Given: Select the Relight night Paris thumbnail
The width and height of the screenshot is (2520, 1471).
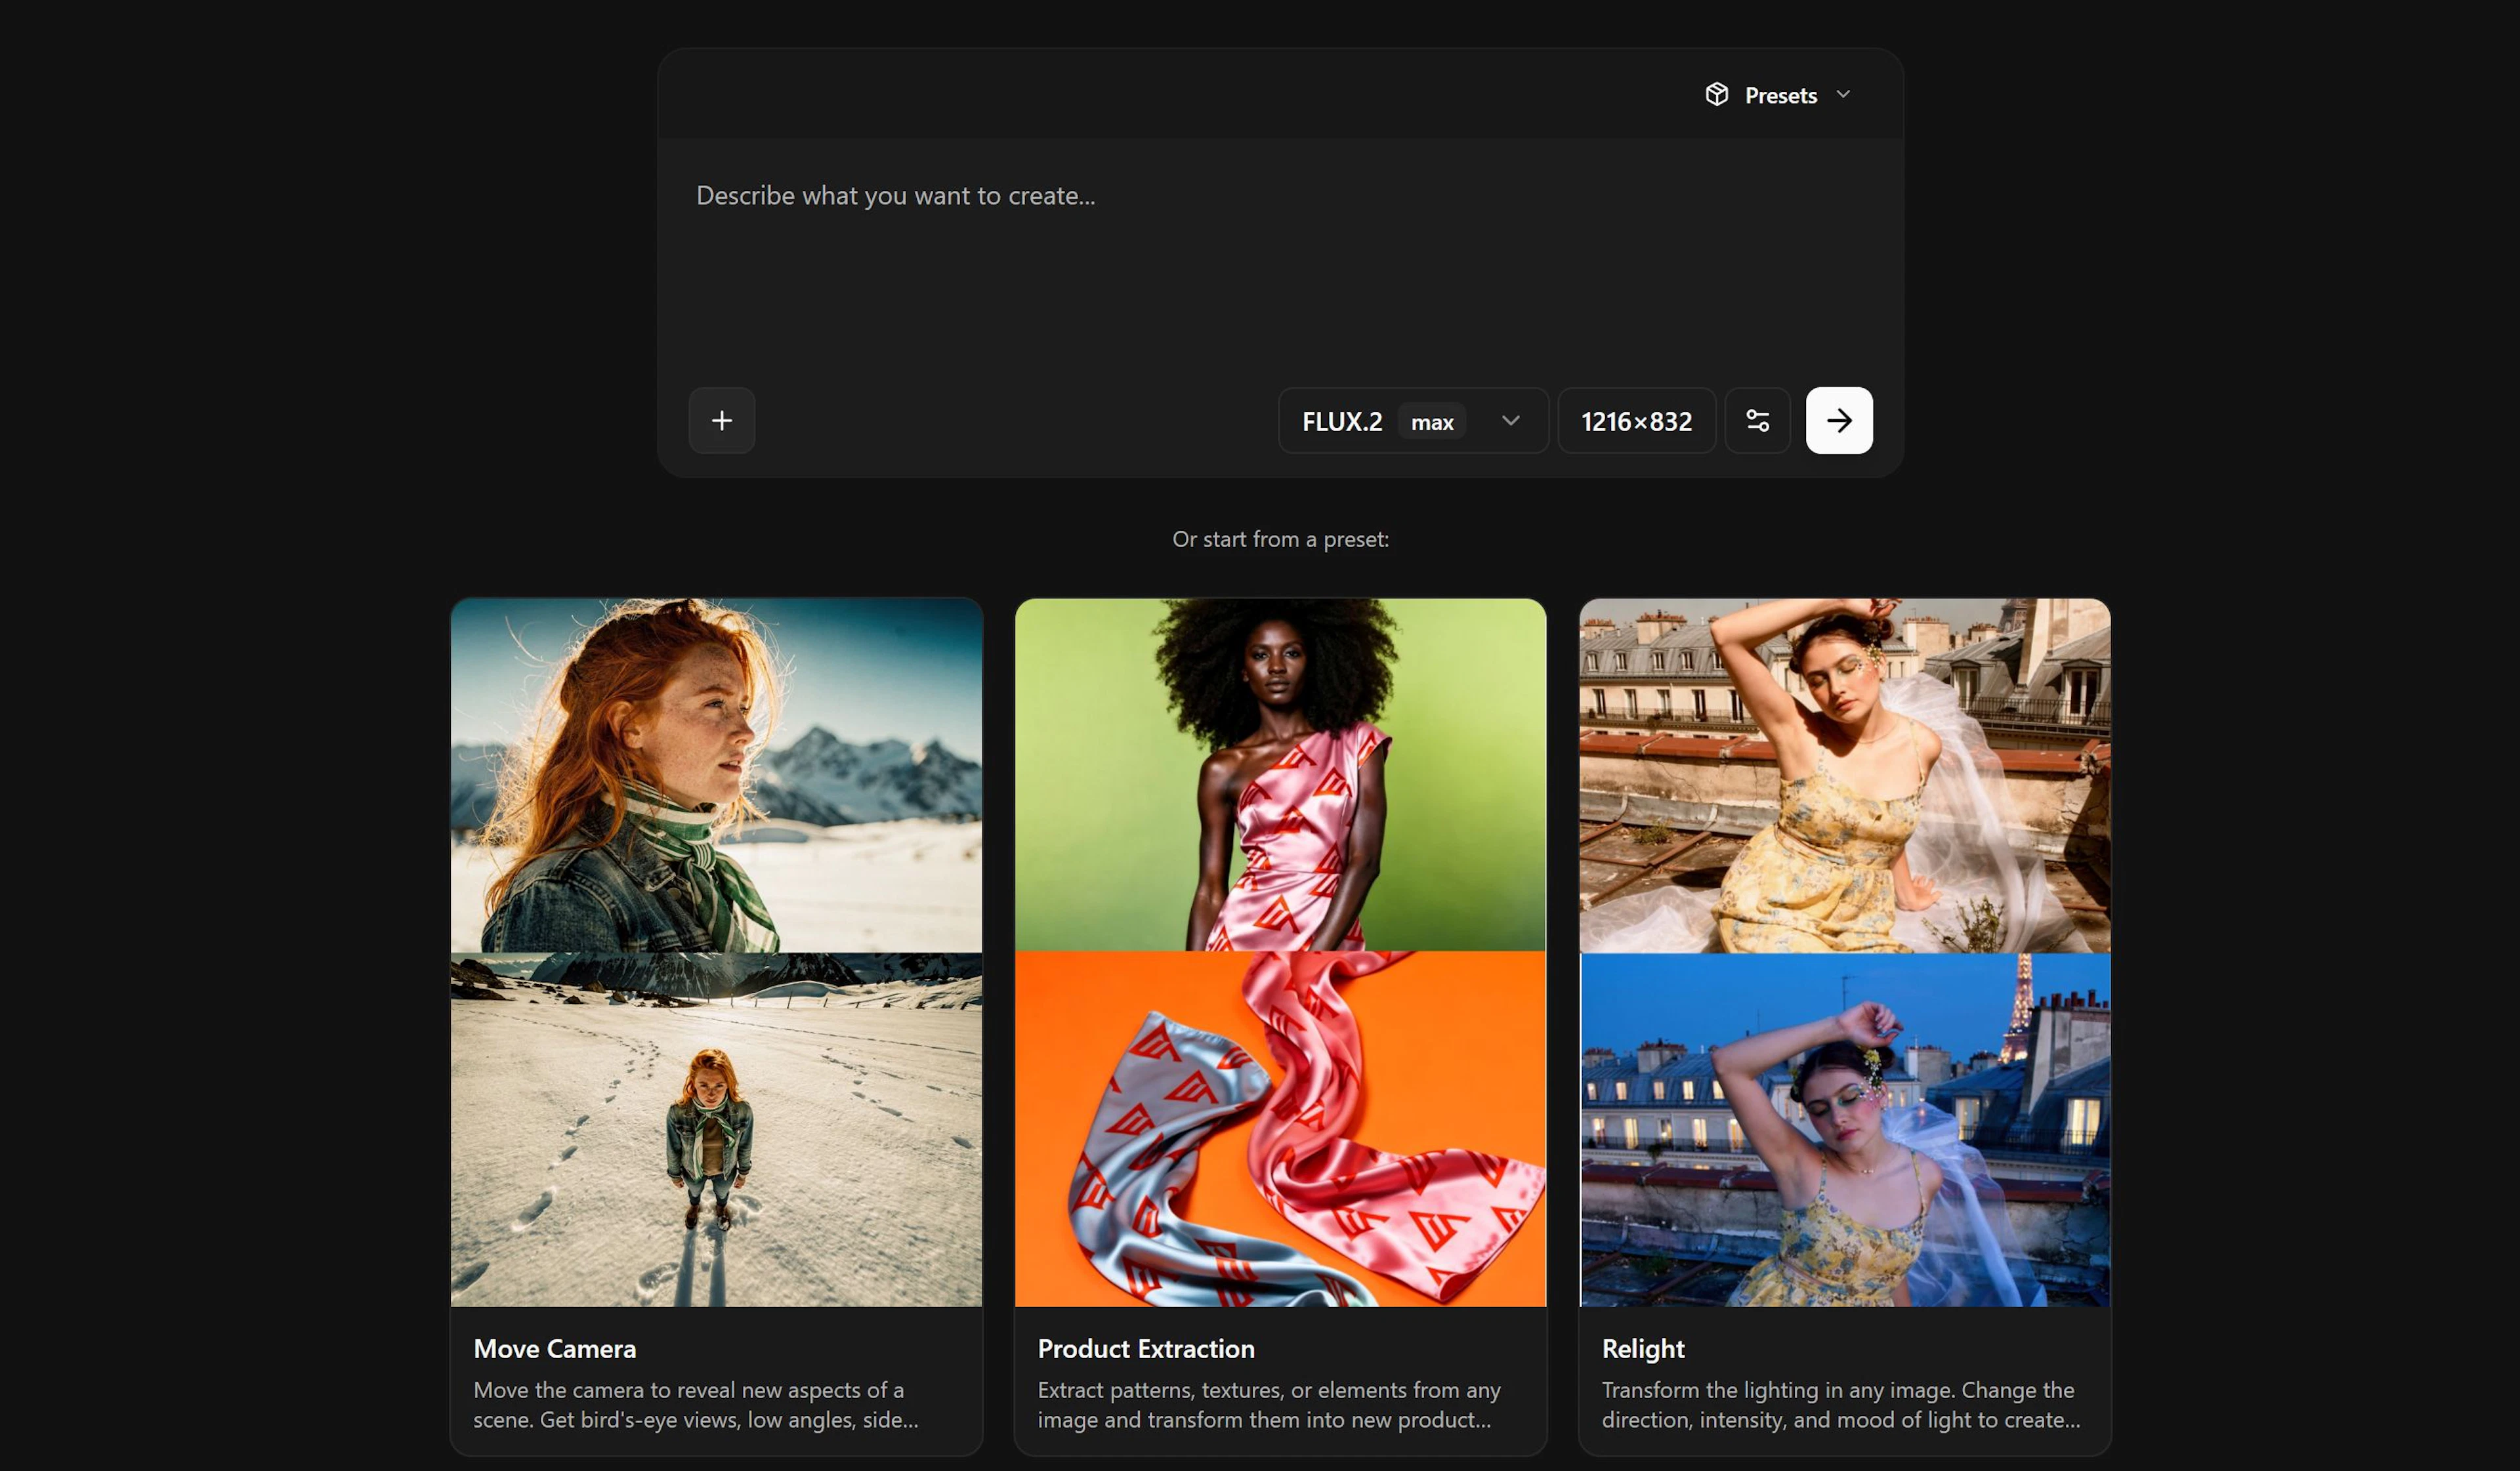Looking at the screenshot, I should [x=1844, y=1130].
